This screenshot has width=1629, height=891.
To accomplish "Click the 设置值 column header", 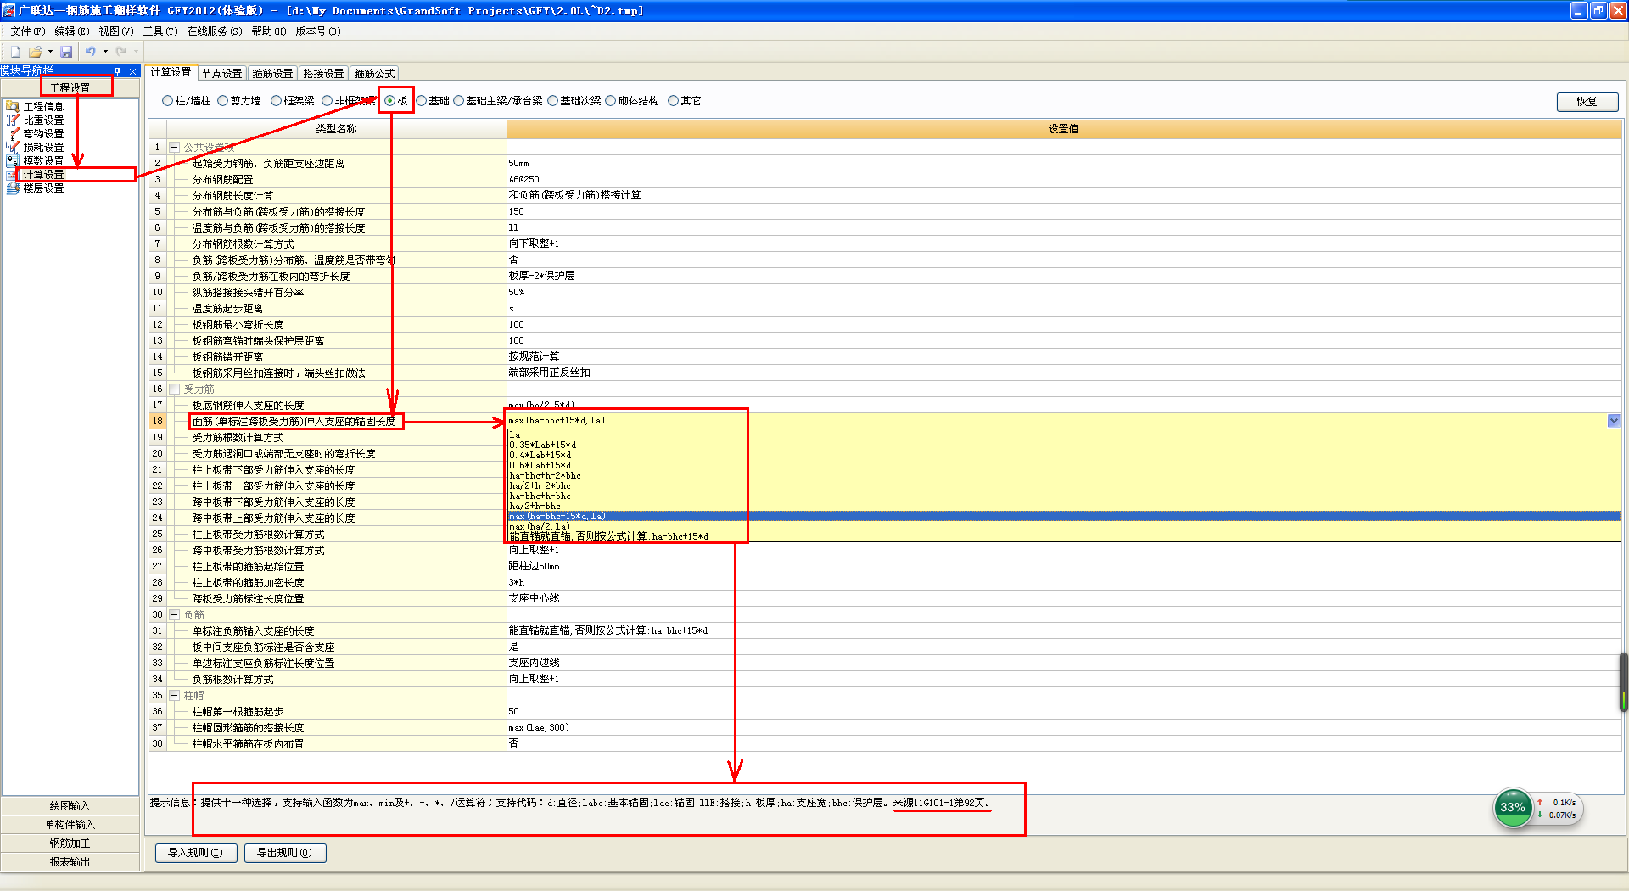I will point(1064,129).
